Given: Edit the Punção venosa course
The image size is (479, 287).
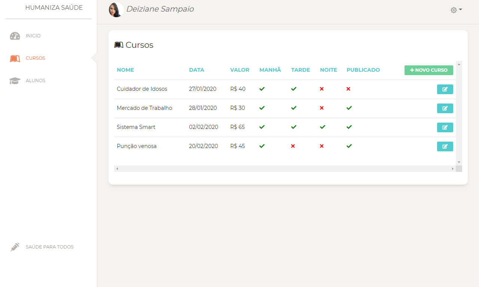Looking at the screenshot, I should click(445, 146).
